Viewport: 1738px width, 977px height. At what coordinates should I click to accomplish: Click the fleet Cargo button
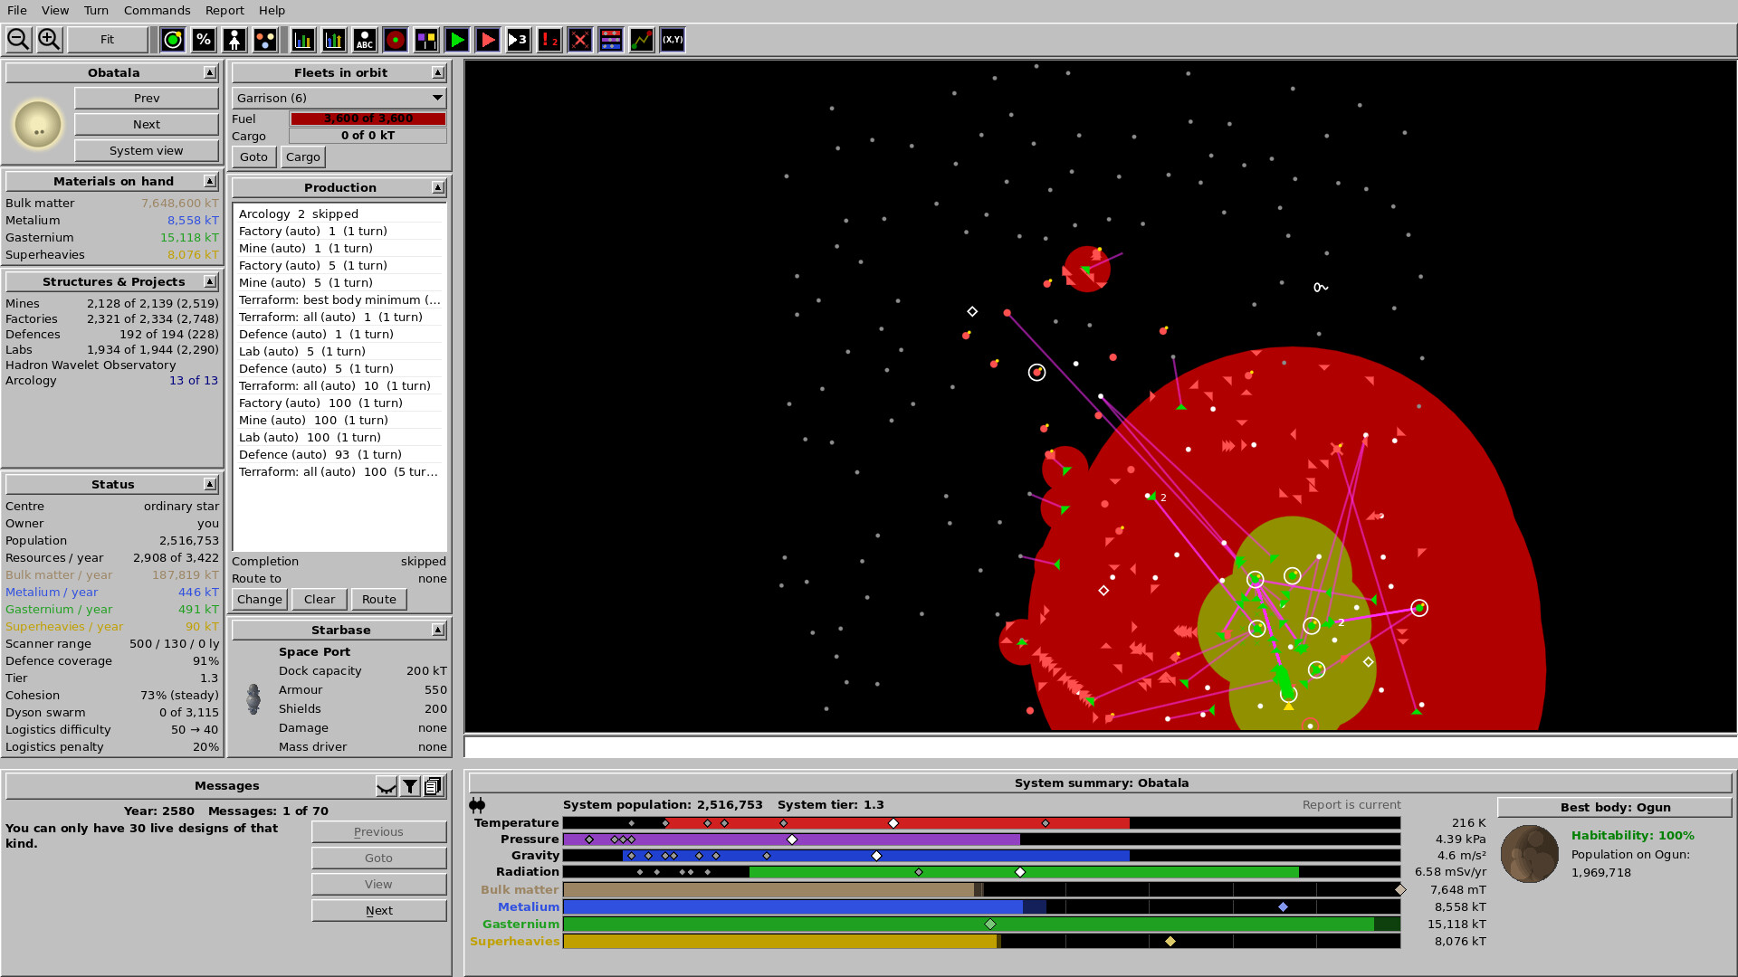[303, 157]
